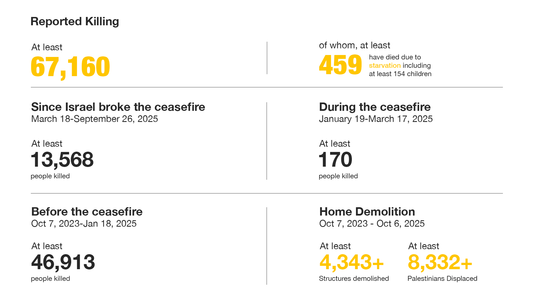Click 'at least 154 children' text
Screen dimensions: 534x300
coord(400,74)
